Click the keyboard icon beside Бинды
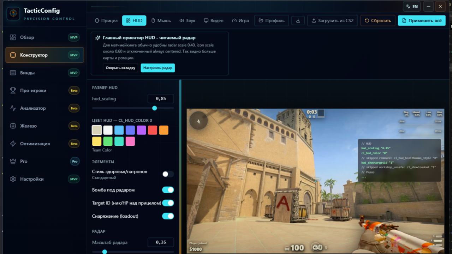The image size is (452, 254). coord(13,73)
